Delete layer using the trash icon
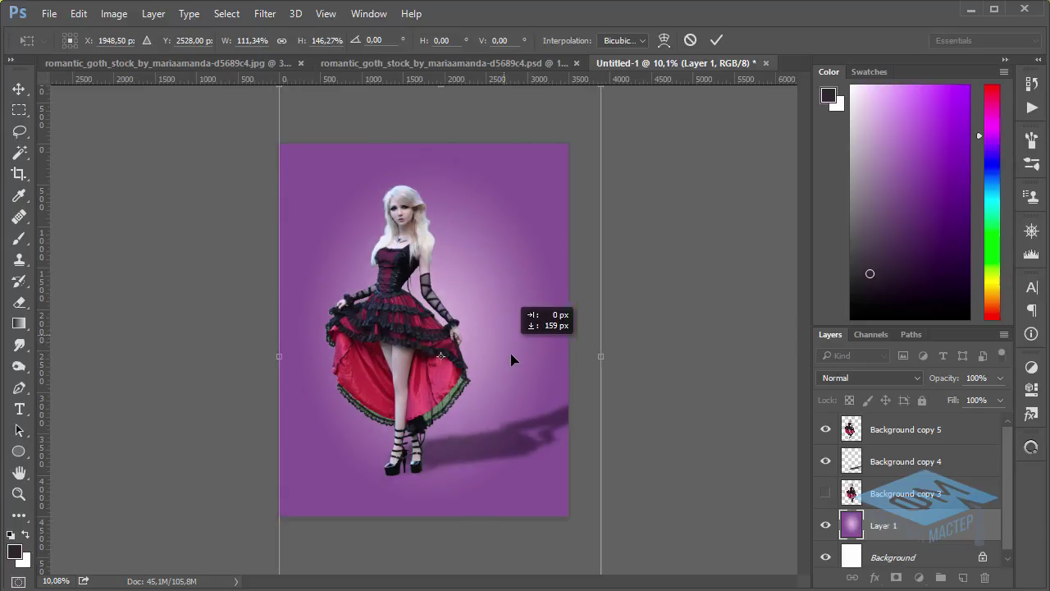The image size is (1050, 591). [984, 578]
